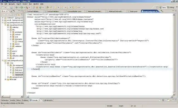Click the External Tools run icon
Image resolution: width=178 pixels, height=108 pixels.
[27, 8]
